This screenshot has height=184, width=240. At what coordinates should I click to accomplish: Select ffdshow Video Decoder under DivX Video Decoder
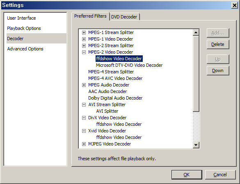pyautogui.click(x=119, y=124)
